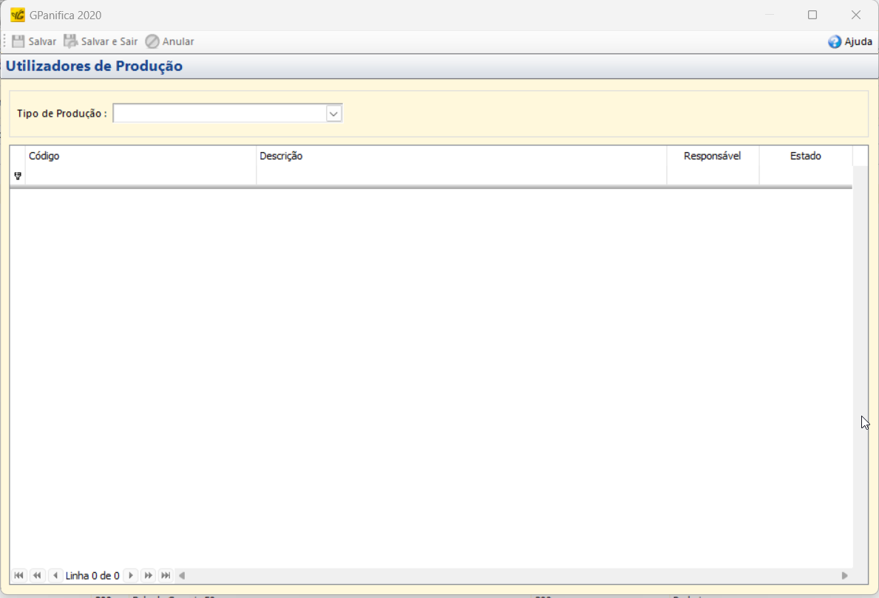
Task: Move to the next record
Action: [x=131, y=575]
